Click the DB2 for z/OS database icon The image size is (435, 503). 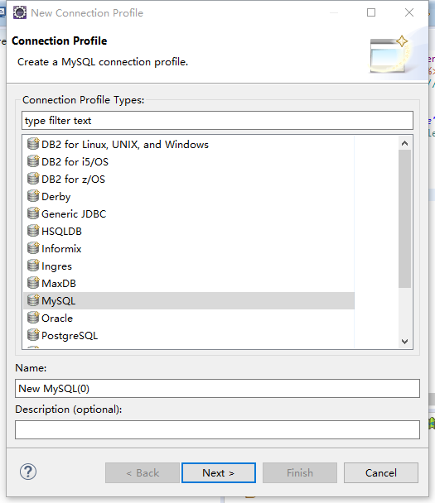click(33, 179)
